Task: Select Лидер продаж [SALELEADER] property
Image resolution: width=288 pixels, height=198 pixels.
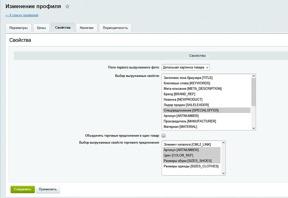Action: (x=207, y=105)
